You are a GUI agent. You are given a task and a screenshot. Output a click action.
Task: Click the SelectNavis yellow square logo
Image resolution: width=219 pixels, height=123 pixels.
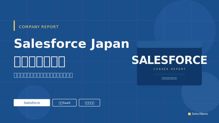(x=189, y=114)
